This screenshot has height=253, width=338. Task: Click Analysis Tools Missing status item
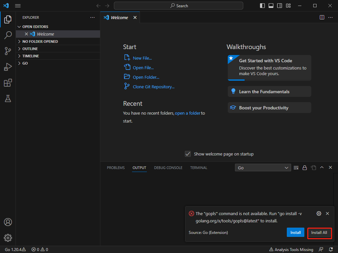point(291,250)
